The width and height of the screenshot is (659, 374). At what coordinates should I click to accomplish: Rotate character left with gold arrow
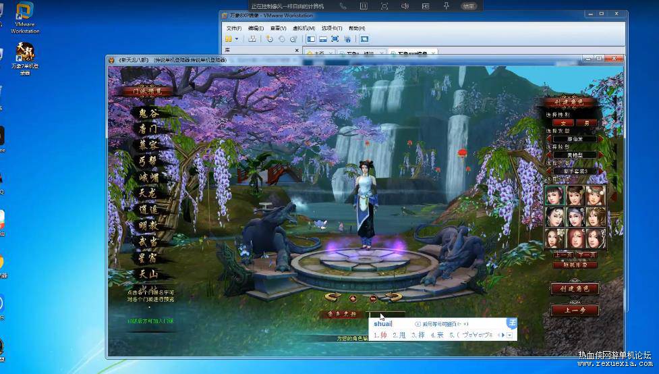click(x=333, y=297)
